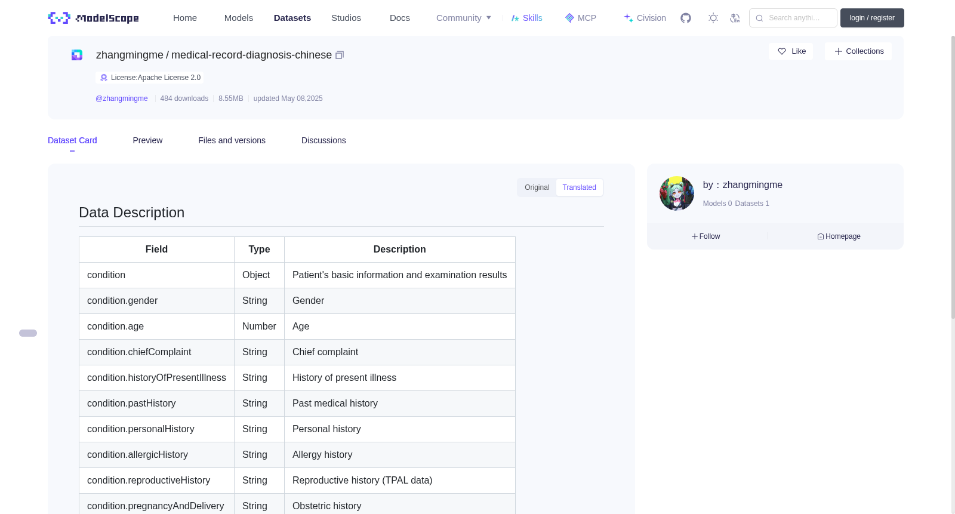Switch to Translated text view
Viewport: 955px width, 514px height.
(x=579, y=187)
